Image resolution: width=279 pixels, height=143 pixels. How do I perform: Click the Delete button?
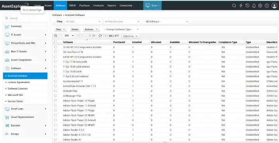(x=75, y=29)
